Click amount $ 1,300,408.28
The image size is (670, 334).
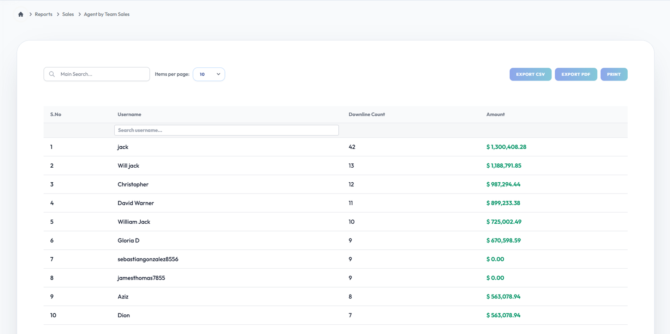coord(506,147)
